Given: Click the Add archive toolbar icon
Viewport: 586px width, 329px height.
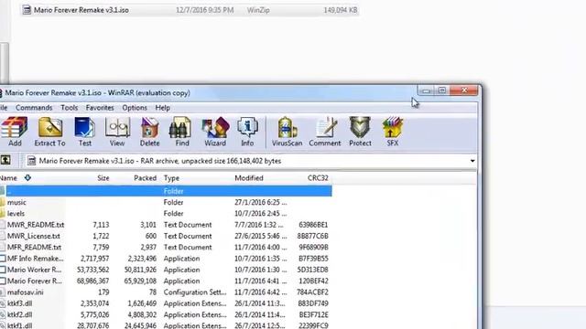Looking at the screenshot, I should [x=15, y=132].
